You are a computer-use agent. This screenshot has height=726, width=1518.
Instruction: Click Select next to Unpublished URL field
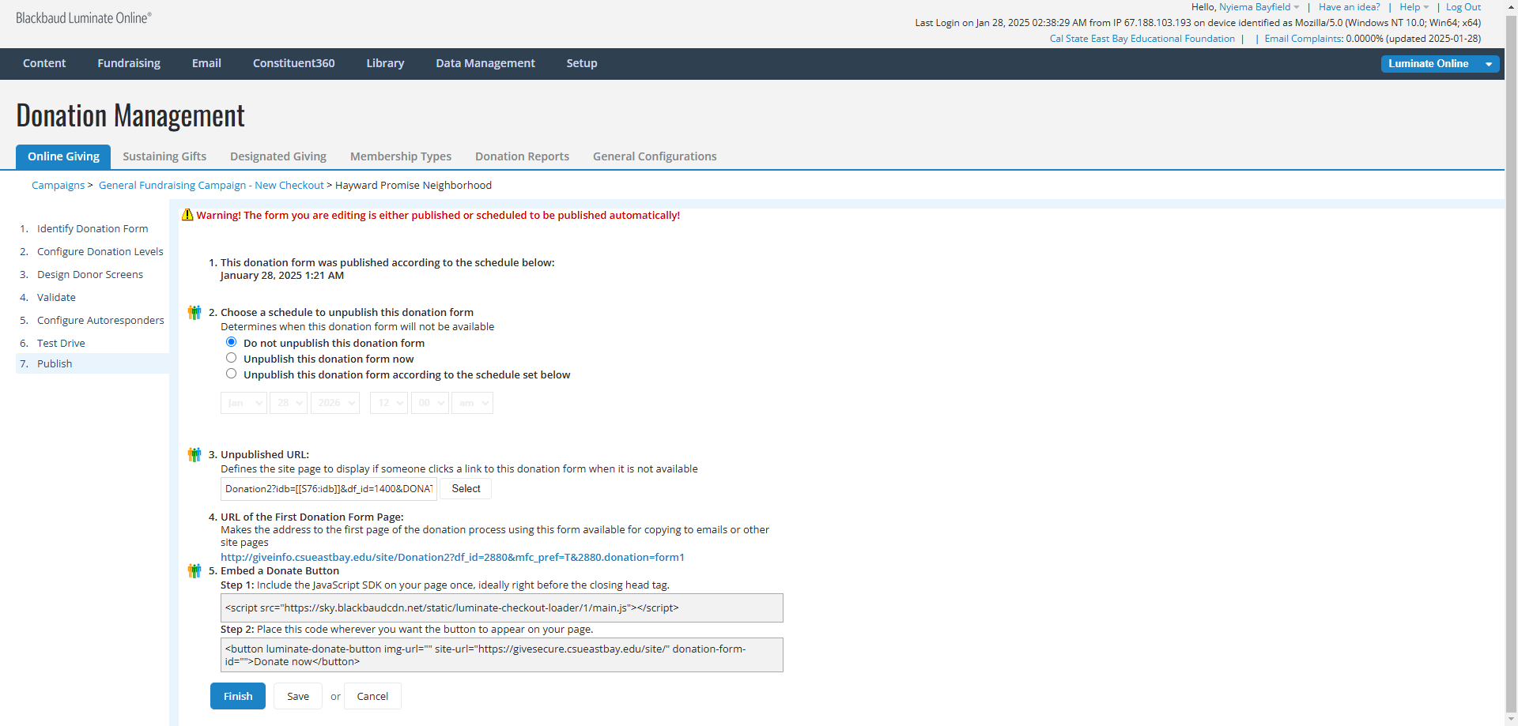(466, 488)
